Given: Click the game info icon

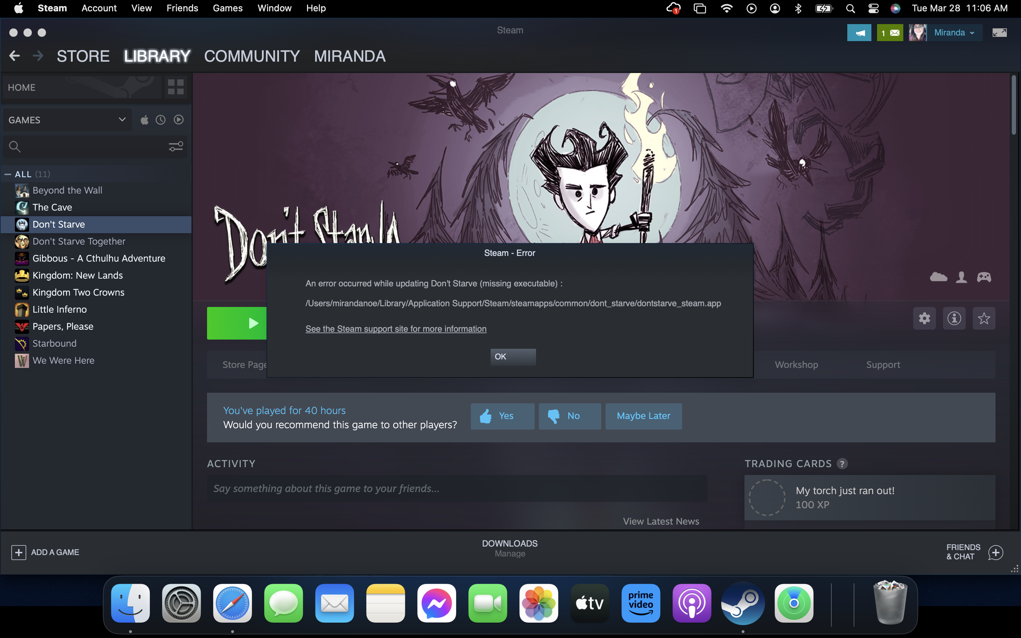Looking at the screenshot, I should (954, 319).
